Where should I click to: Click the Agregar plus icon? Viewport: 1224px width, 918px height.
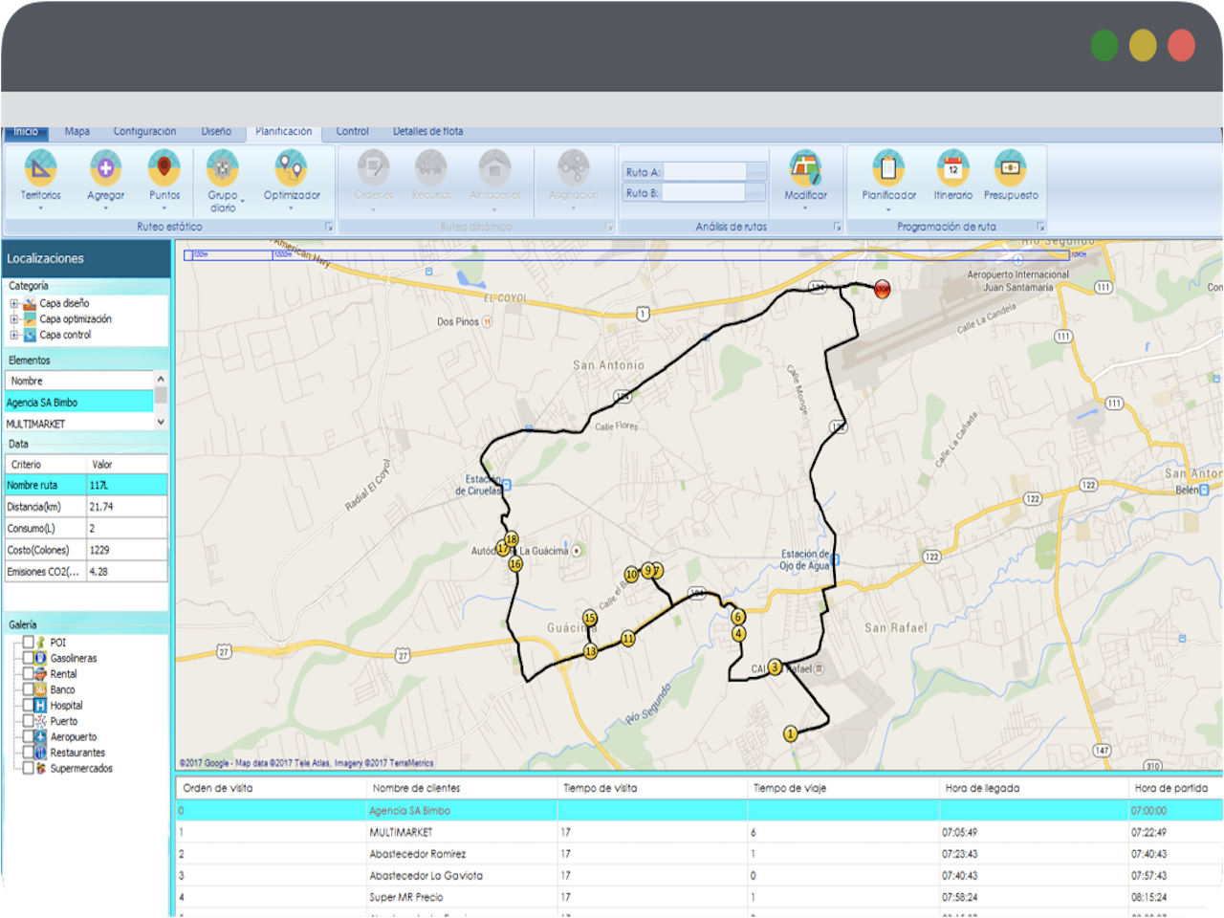[x=105, y=169]
